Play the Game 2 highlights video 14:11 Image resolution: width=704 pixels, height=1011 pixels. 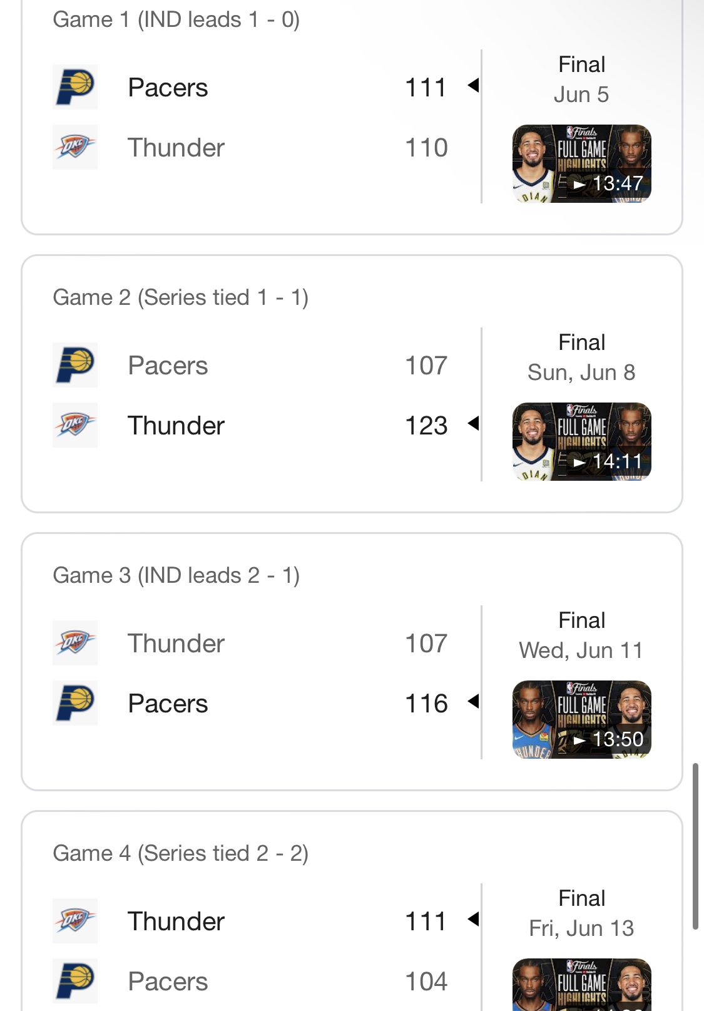582,442
